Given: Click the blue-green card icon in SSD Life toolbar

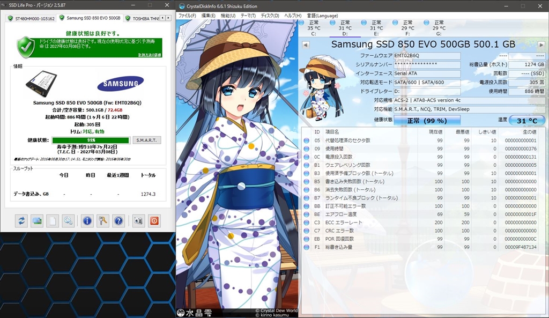Looking at the screenshot, I should 37,221.
